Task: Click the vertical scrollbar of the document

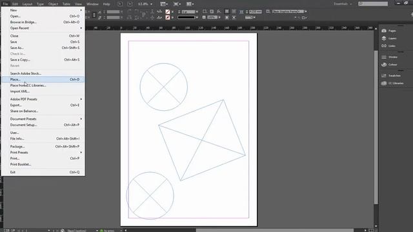Action: pyautogui.click(x=376, y=127)
